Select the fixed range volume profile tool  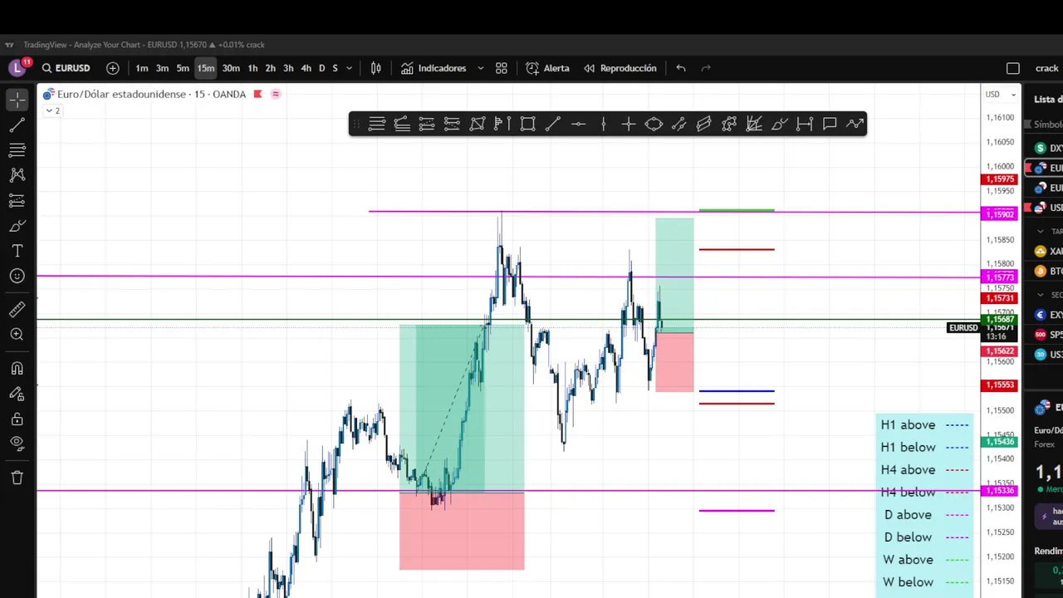coord(502,124)
